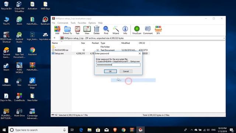Viewport: 236px width, 133px height.
Task: Start VirusScan on the archive
Action: click(x=137, y=30)
